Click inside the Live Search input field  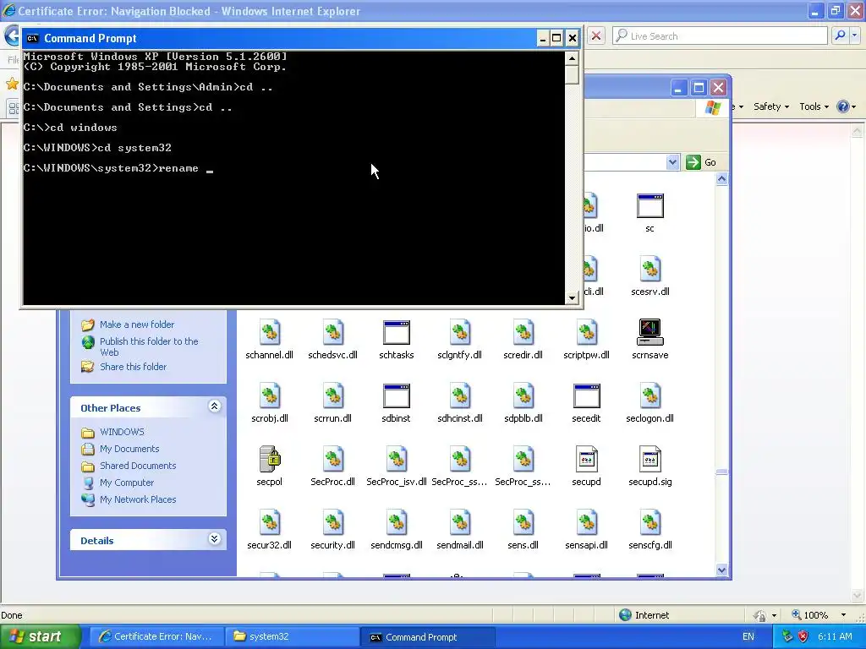pyautogui.click(x=721, y=35)
